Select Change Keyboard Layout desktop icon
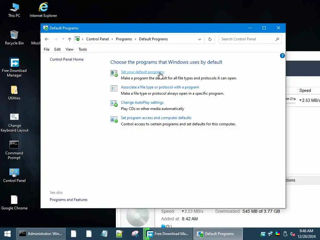Screen dimensions: 320x240 pos(14,122)
